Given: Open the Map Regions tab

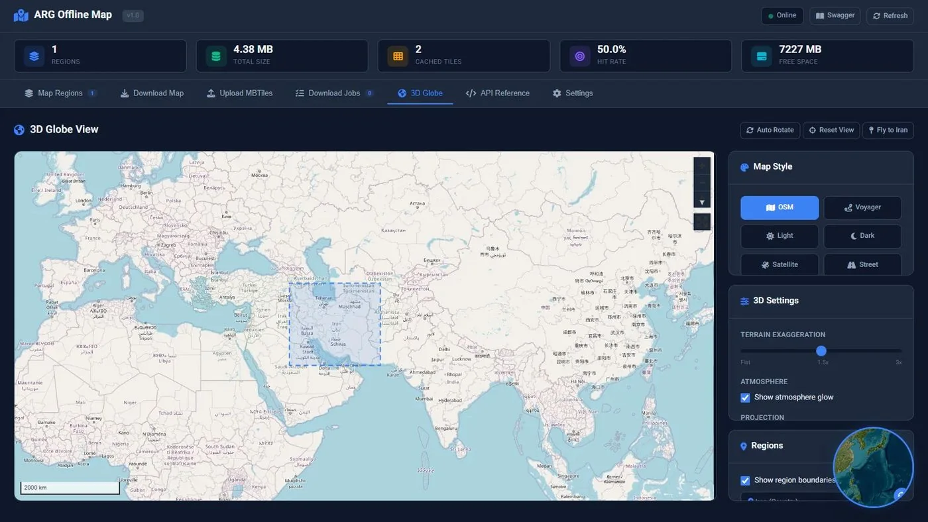Looking at the screenshot, I should 61,93.
